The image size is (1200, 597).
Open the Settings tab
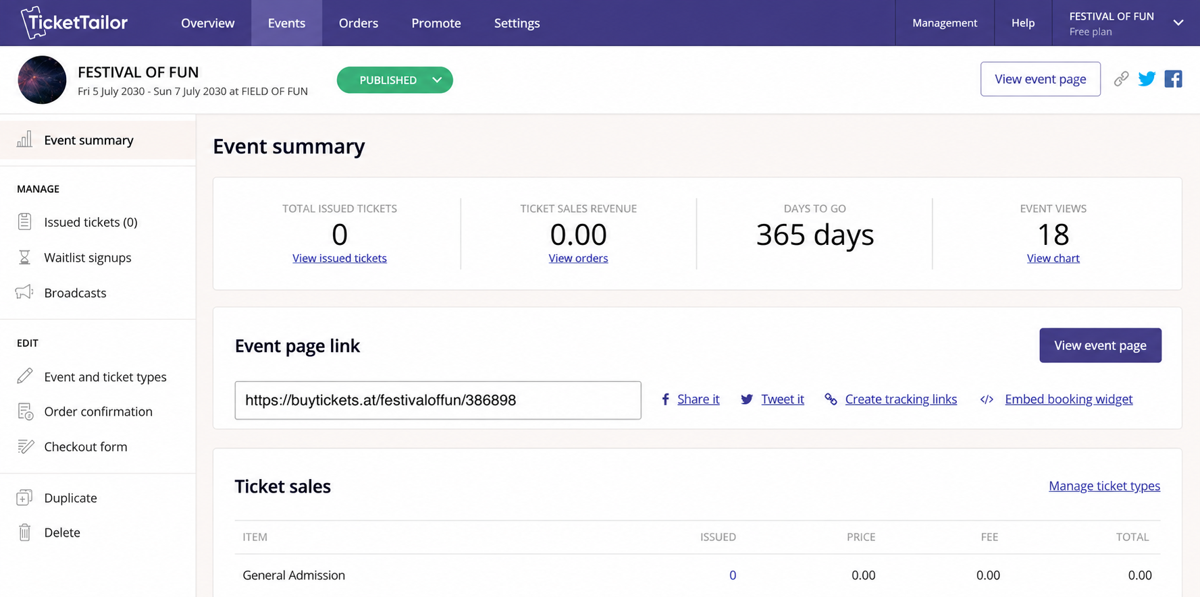click(517, 23)
